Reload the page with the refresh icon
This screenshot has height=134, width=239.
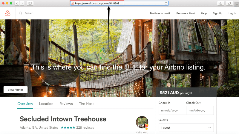coord(166,3)
